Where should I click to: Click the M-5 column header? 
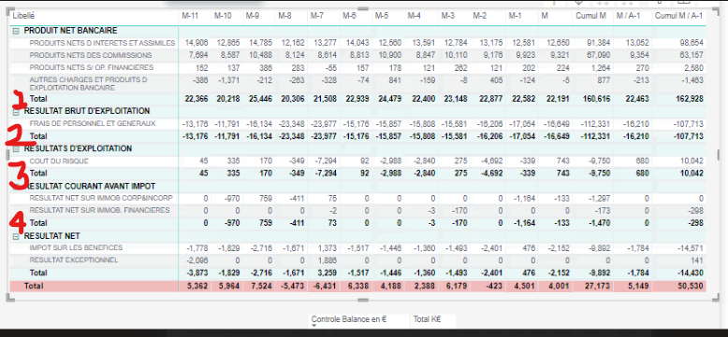(x=382, y=16)
